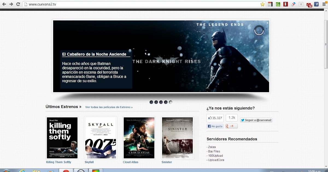The width and height of the screenshot is (328, 172).
Task: Open the eraser extension icon
Action: click(293, 4)
